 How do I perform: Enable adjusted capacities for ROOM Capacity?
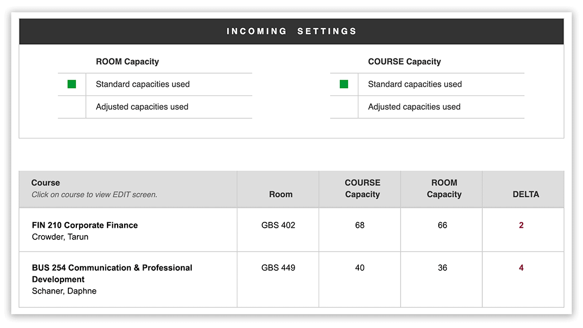72,107
